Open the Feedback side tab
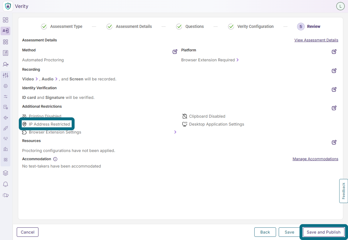Image resolution: width=348 pixels, height=240 pixels. tap(344, 191)
